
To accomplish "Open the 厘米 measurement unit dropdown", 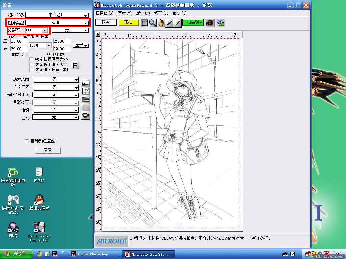I will [81, 45].
